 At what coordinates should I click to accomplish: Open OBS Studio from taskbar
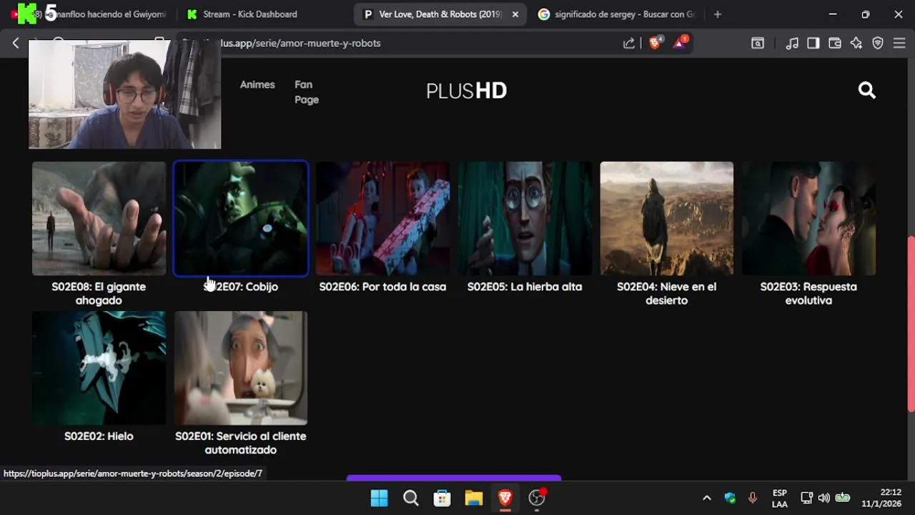pyautogui.click(x=537, y=498)
